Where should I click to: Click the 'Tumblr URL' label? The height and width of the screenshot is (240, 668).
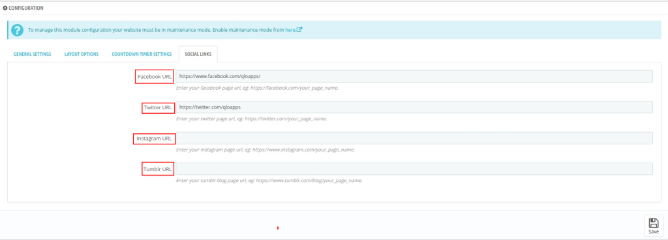tap(158, 169)
